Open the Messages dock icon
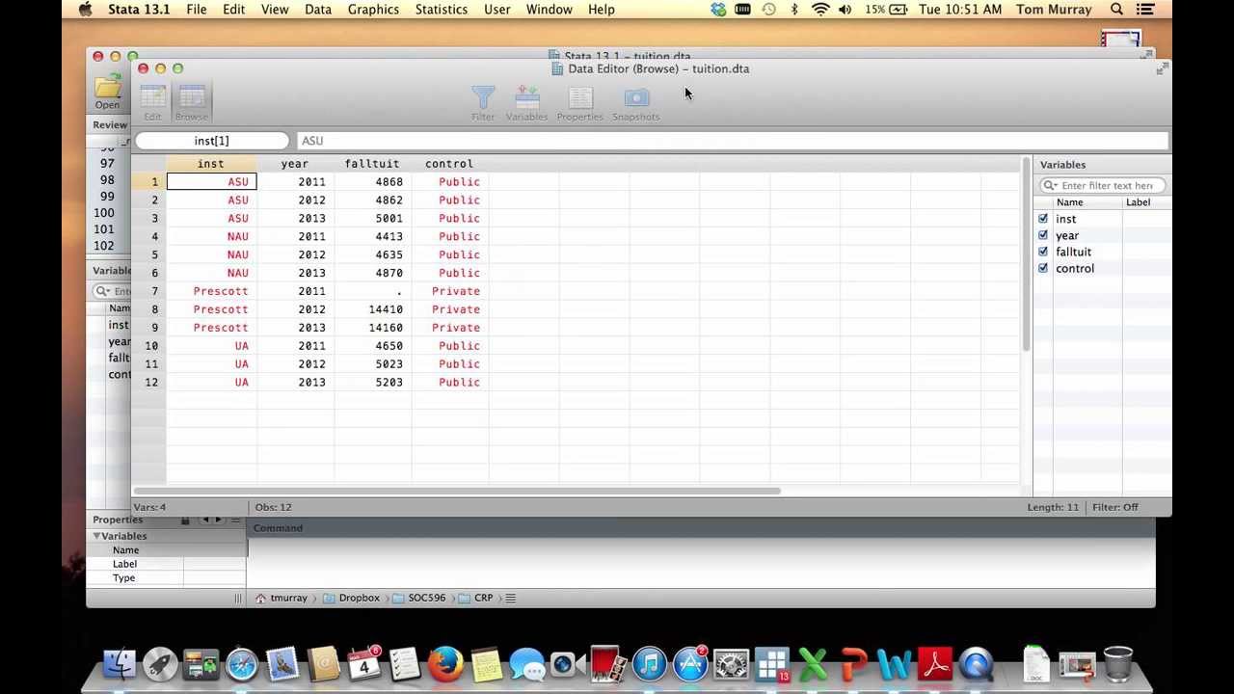This screenshot has height=694, width=1234. pyautogui.click(x=527, y=664)
